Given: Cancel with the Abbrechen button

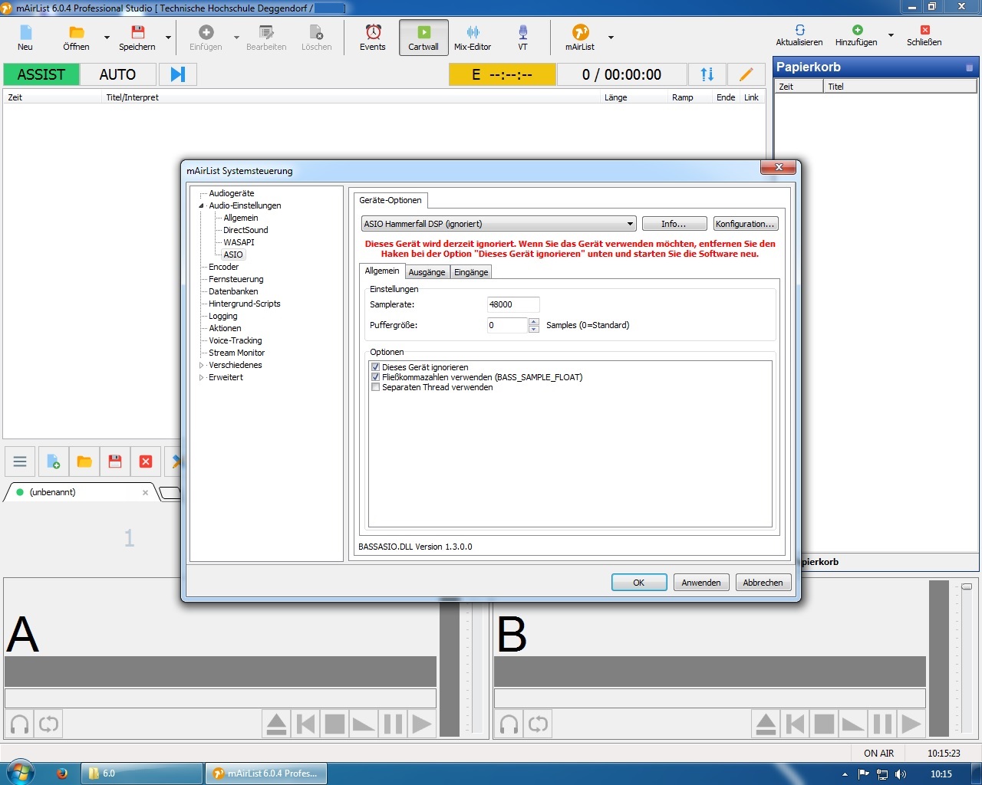Looking at the screenshot, I should tap(763, 583).
